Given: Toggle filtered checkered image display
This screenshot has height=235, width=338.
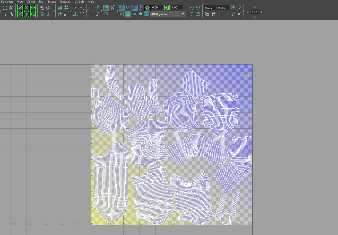Looking at the screenshot, I should pyautogui.click(x=112, y=8).
